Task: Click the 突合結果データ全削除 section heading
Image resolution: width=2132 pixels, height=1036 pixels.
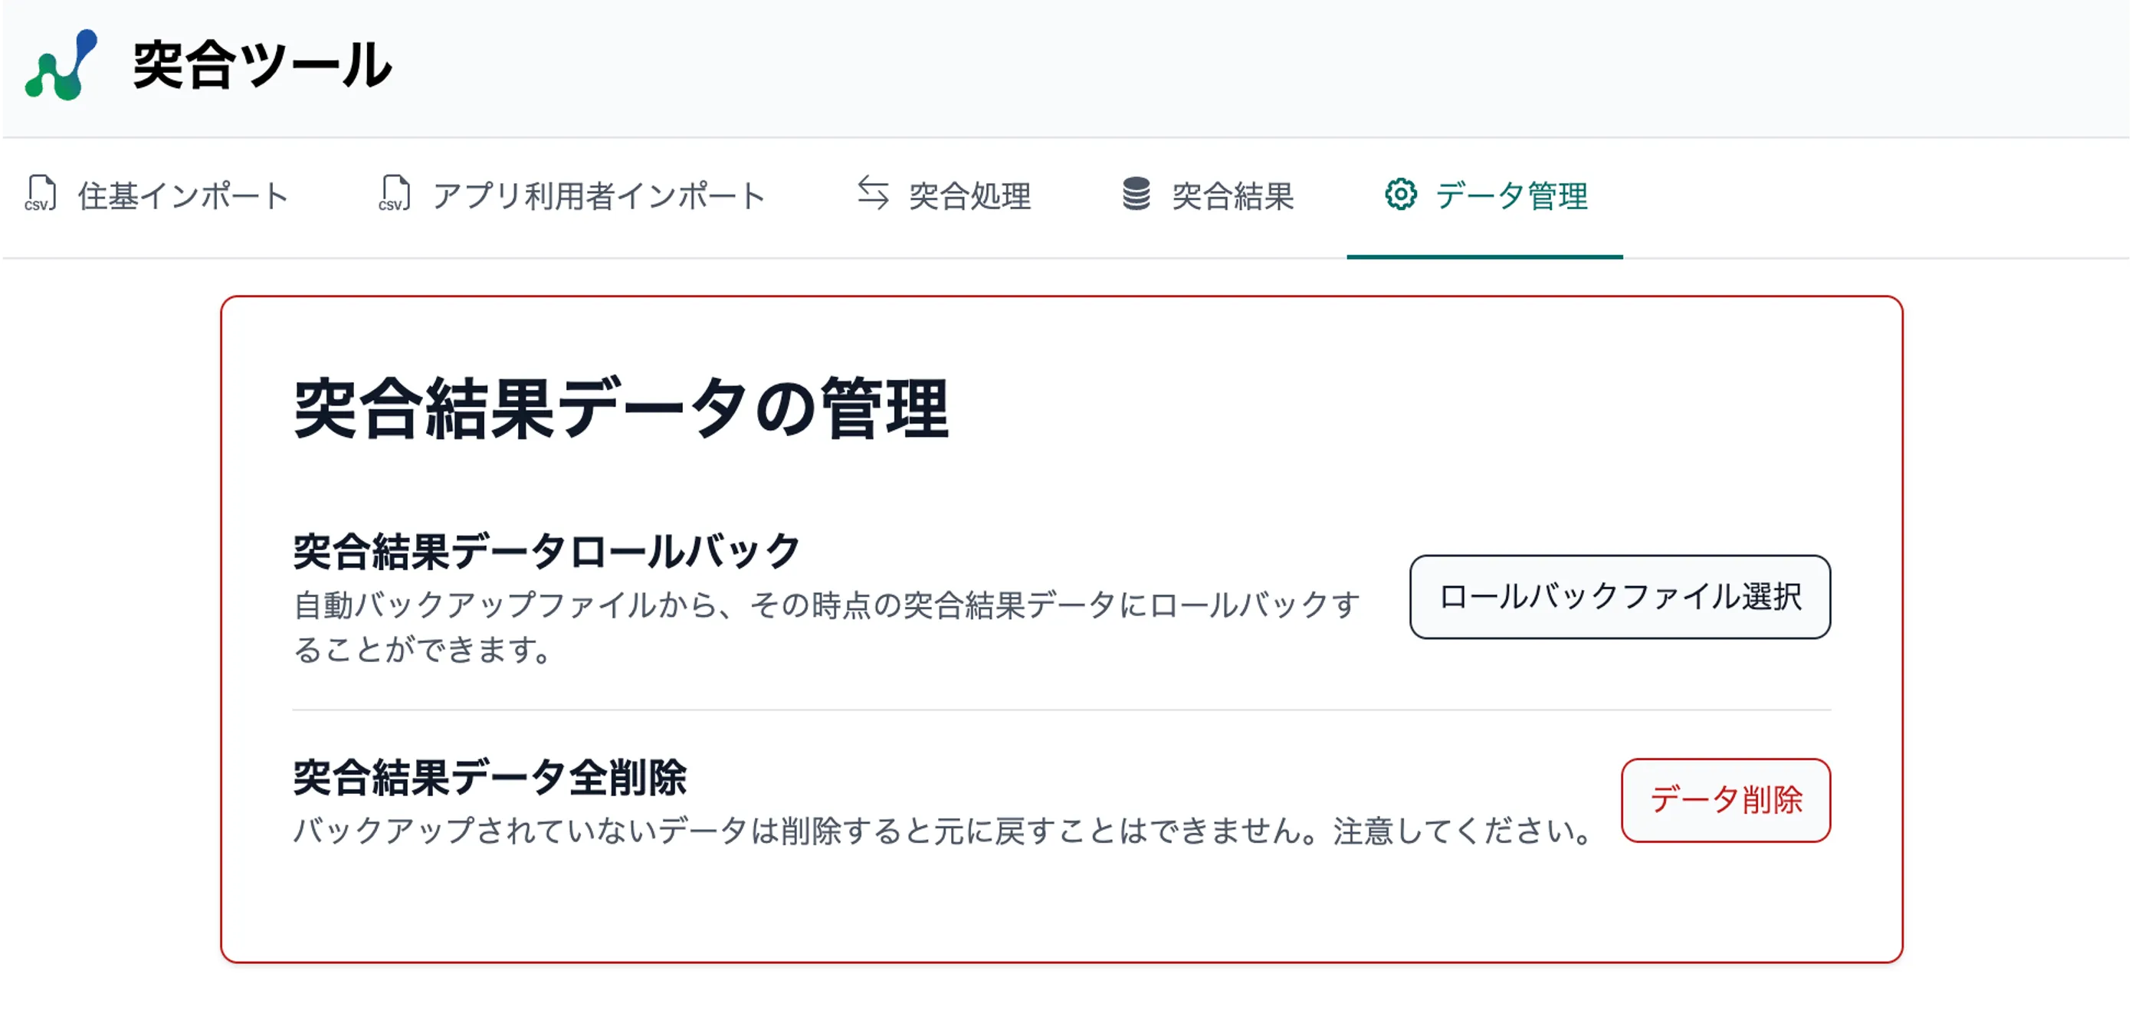Action: pos(490,777)
